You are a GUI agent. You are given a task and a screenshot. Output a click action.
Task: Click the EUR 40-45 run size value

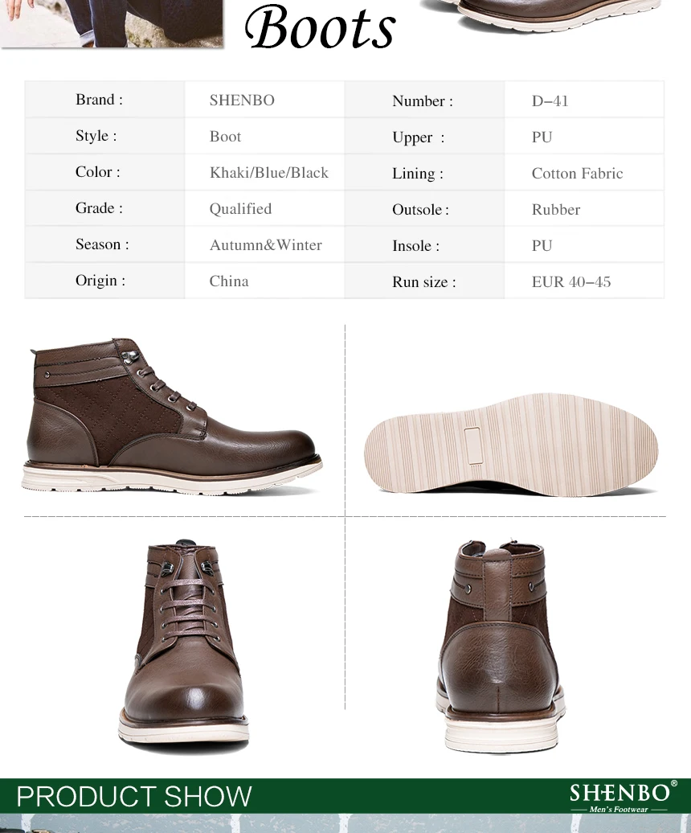pyautogui.click(x=571, y=281)
